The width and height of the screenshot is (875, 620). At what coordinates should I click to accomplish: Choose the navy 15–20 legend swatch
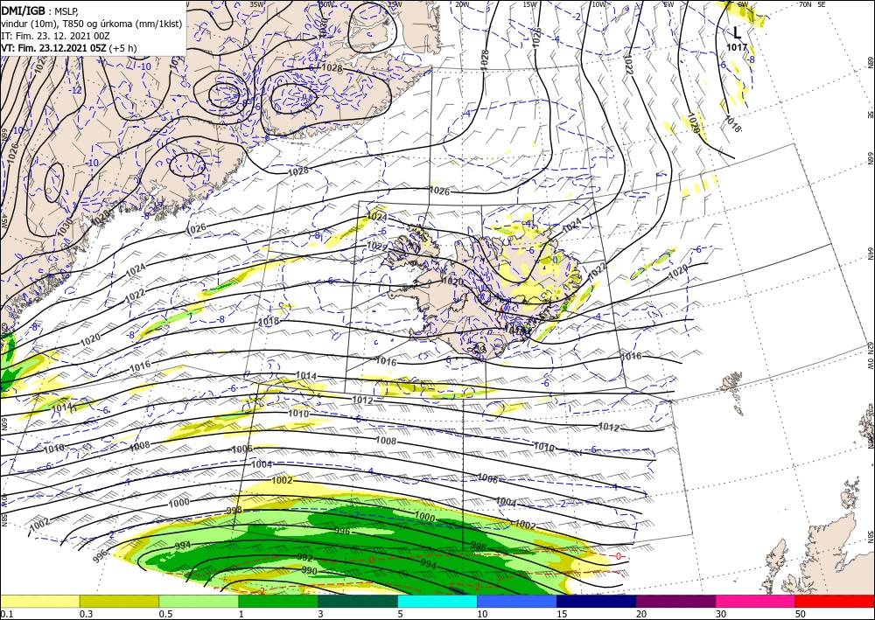597,601
